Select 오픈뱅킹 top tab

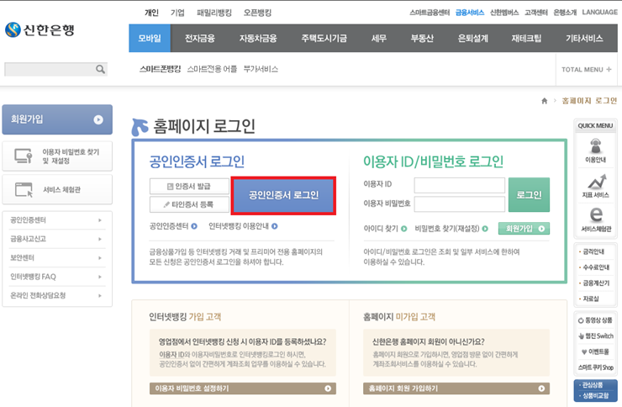coord(257,13)
